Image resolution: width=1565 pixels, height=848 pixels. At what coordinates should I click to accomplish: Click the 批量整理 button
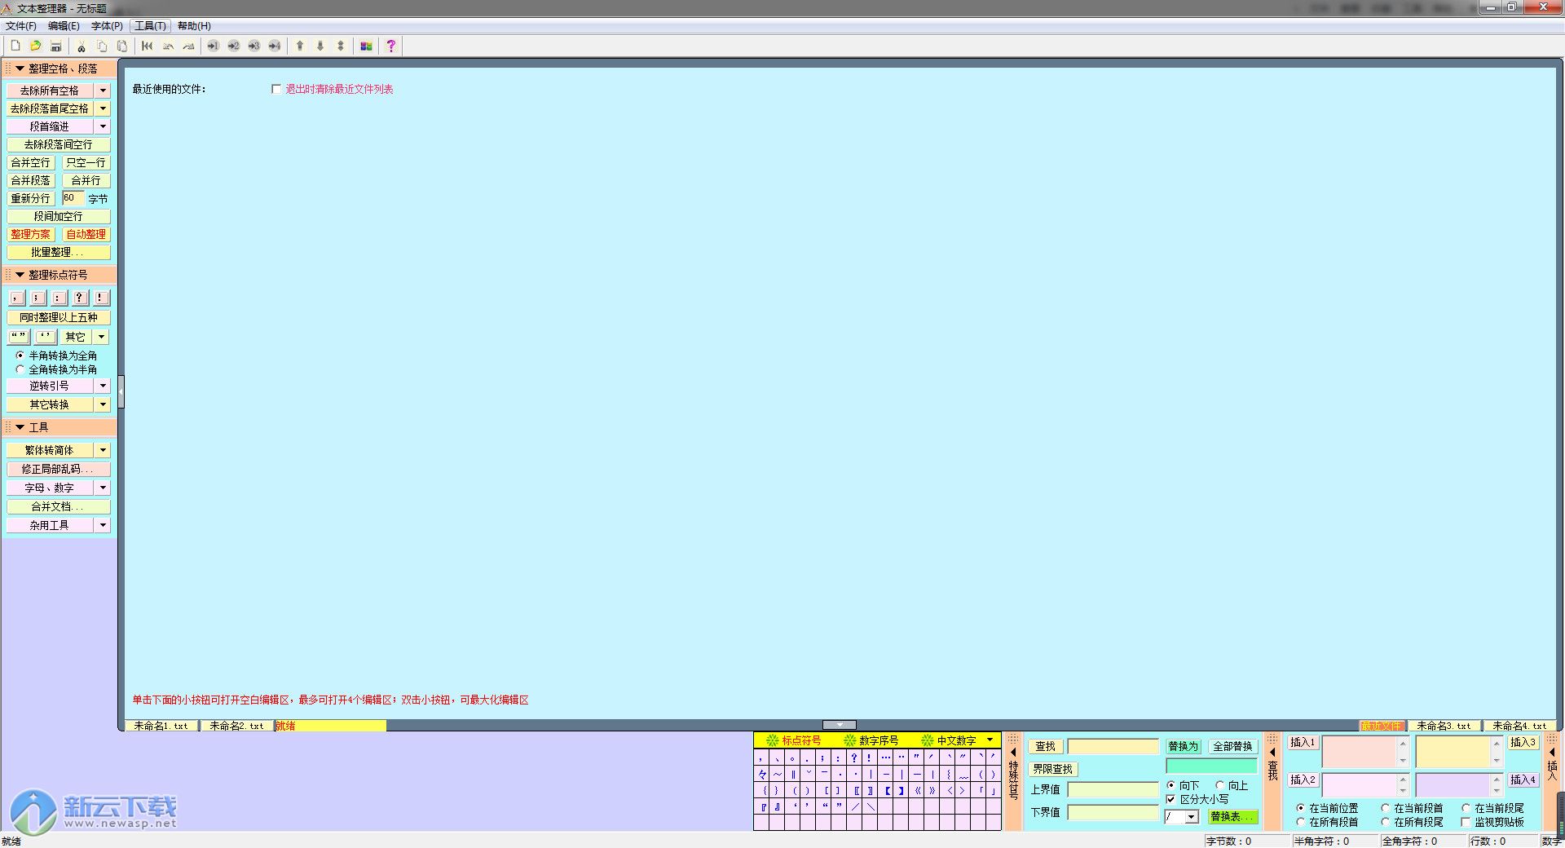pyautogui.click(x=58, y=252)
